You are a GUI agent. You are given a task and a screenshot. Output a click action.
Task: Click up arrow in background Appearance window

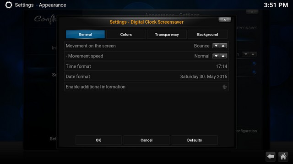pos(253,54)
